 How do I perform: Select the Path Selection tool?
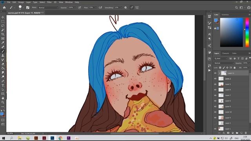[x=3, y=90]
